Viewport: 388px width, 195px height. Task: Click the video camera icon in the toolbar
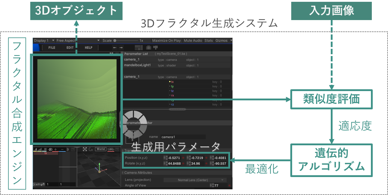tap(155, 47)
